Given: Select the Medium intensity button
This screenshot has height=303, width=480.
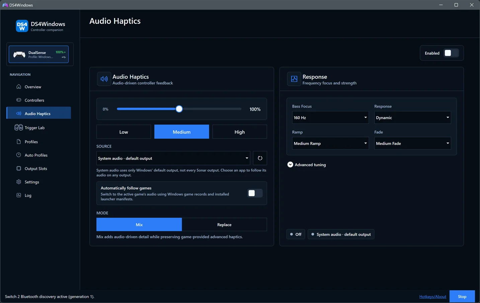Looking at the screenshot, I should [182, 132].
